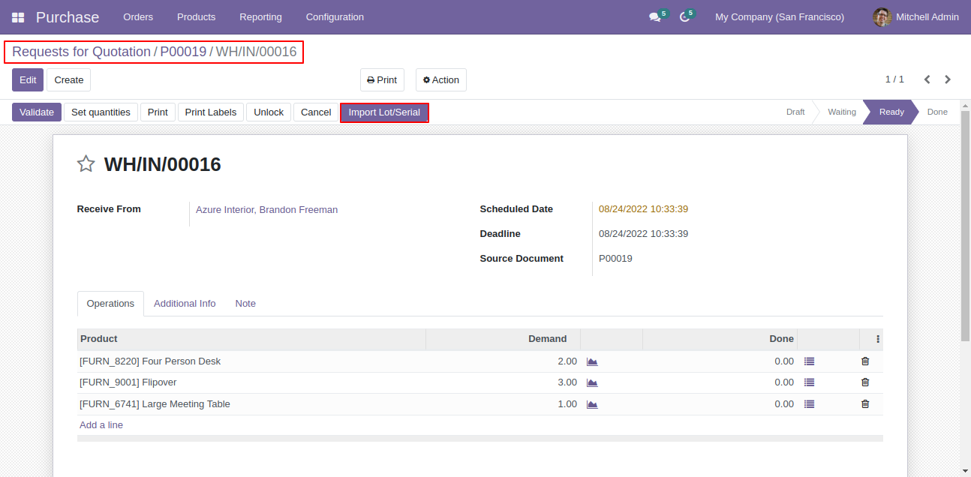This screenshot has width=971, height=477.
Task: Open My Company (San Francisco) switcher
Action: tap(780, 17)
